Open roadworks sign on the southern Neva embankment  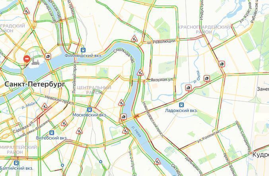[x=157, y=161]
